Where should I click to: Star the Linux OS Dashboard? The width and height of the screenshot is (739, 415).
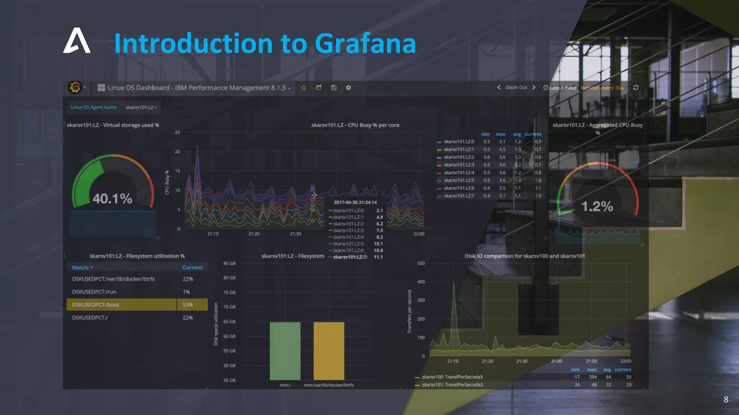point(304,88)
